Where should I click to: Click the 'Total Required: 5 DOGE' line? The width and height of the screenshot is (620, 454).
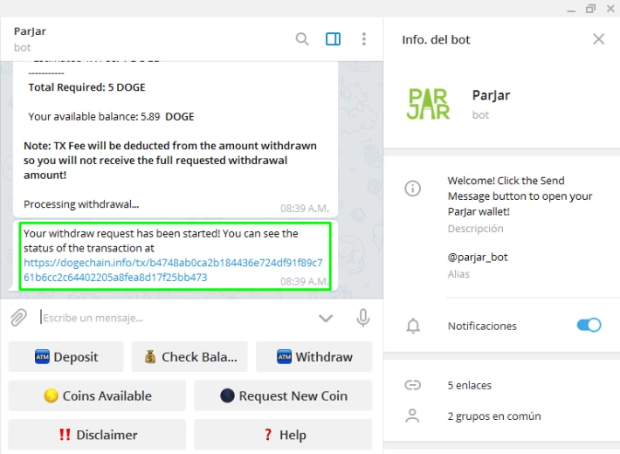[x=86, y=87]
